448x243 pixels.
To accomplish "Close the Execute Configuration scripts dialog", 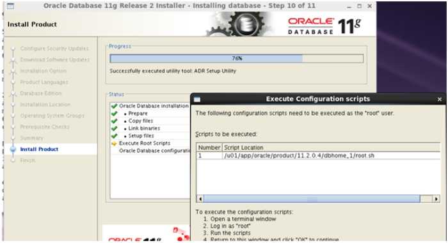I will pyautogui.click(x=440, y=99).
